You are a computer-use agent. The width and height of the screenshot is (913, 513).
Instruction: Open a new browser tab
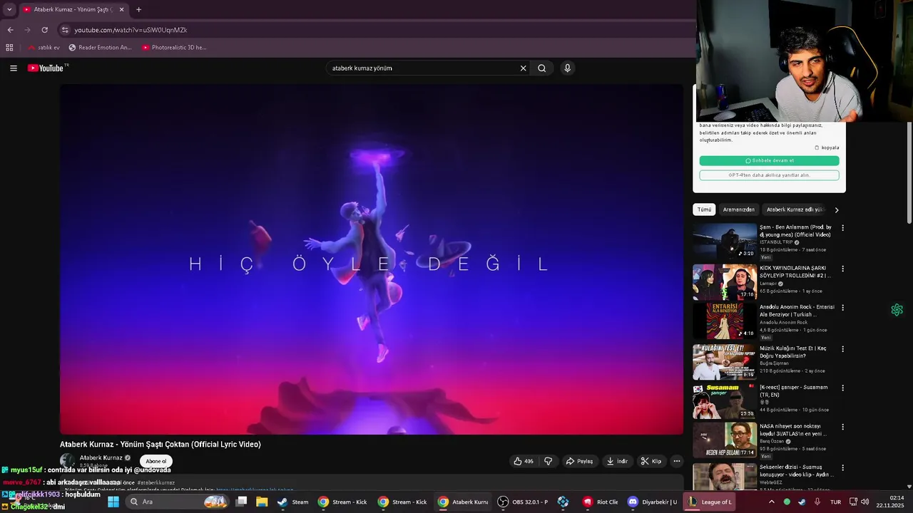coord(138,9)
